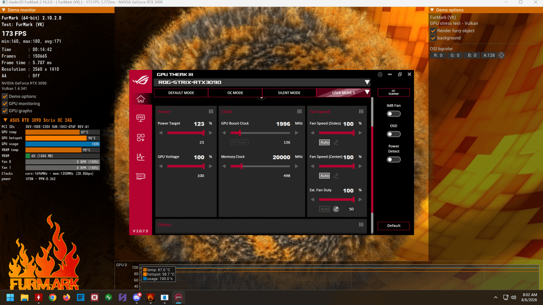Click the GPU Boost Clock slider
The image size is (543, 305).
(x=260, y=133)
